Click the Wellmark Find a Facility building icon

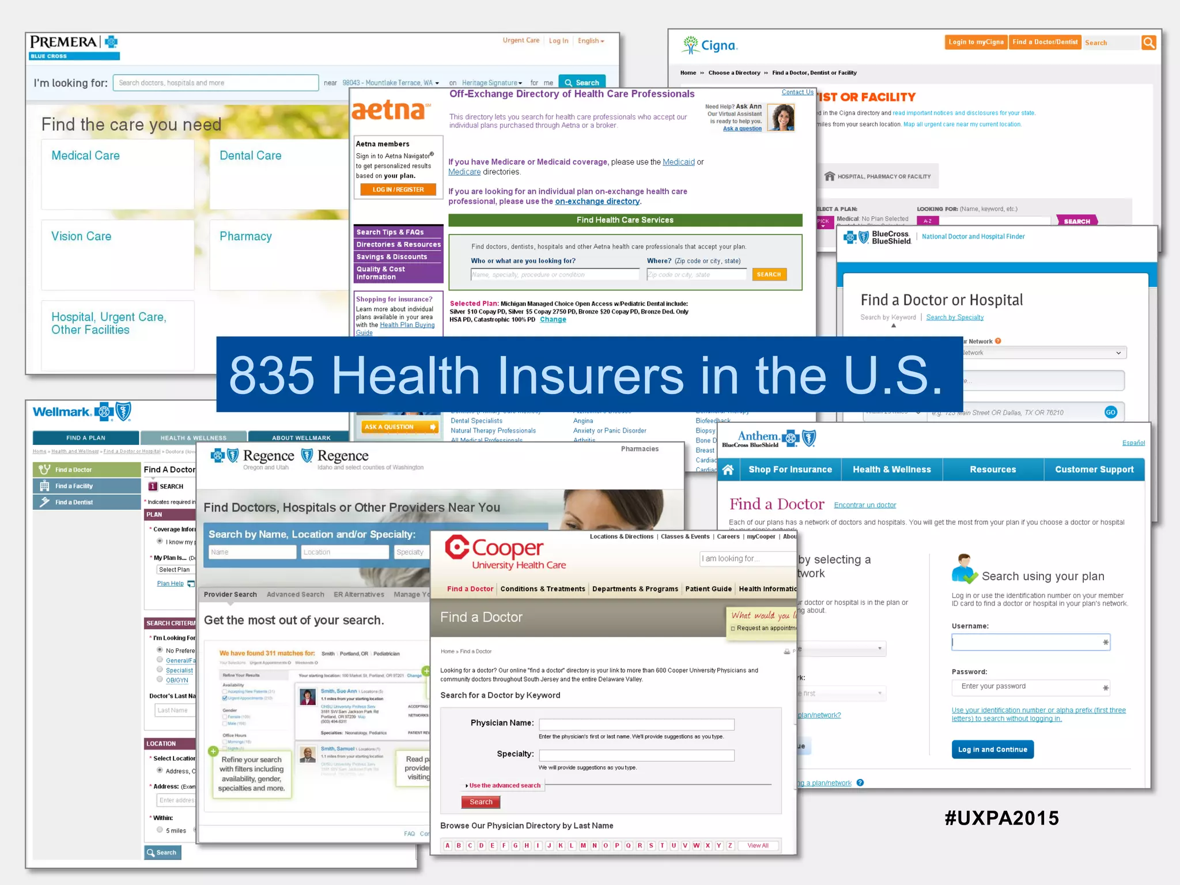coord(44,486)
